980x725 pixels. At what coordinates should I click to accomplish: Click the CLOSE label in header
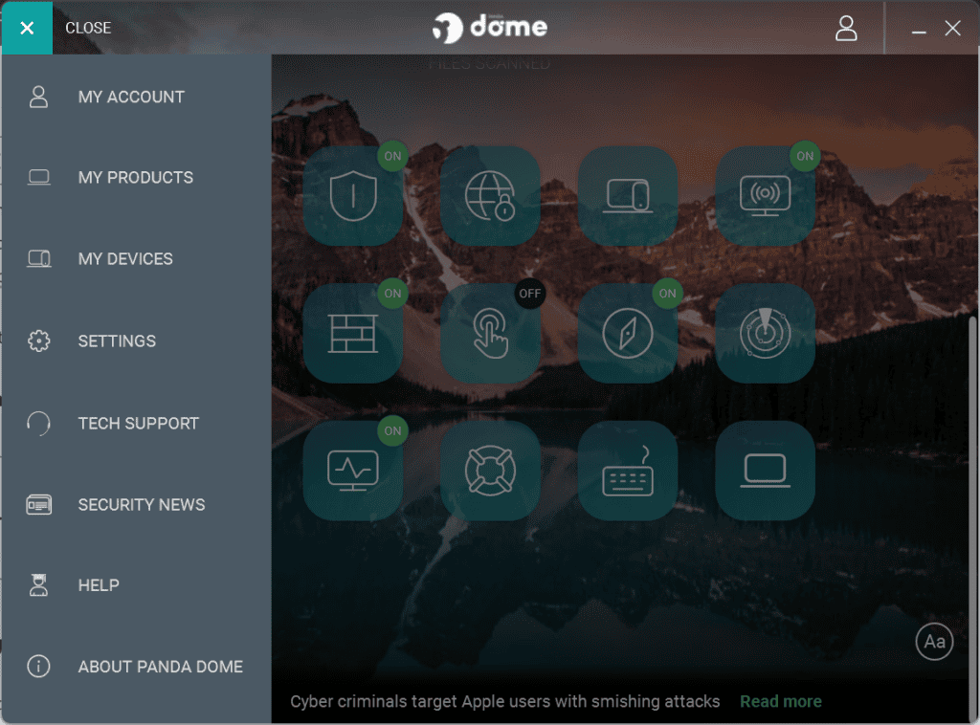[x=88, y=28]
